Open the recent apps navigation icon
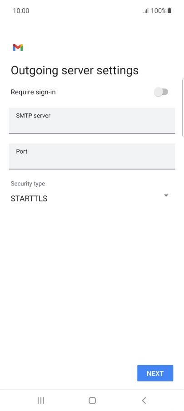Screen dimensions: 184x411 [x=41, y=400]
